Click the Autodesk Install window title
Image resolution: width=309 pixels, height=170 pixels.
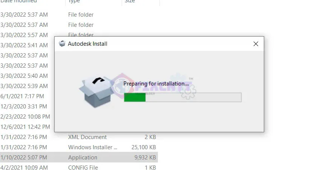87,44
